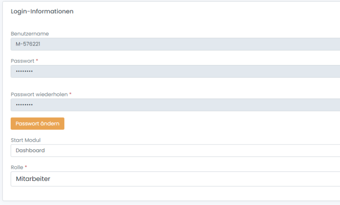
Task: Click the Passwort wiederholen label
Action: pyautogui.click(x=39, y=94)
